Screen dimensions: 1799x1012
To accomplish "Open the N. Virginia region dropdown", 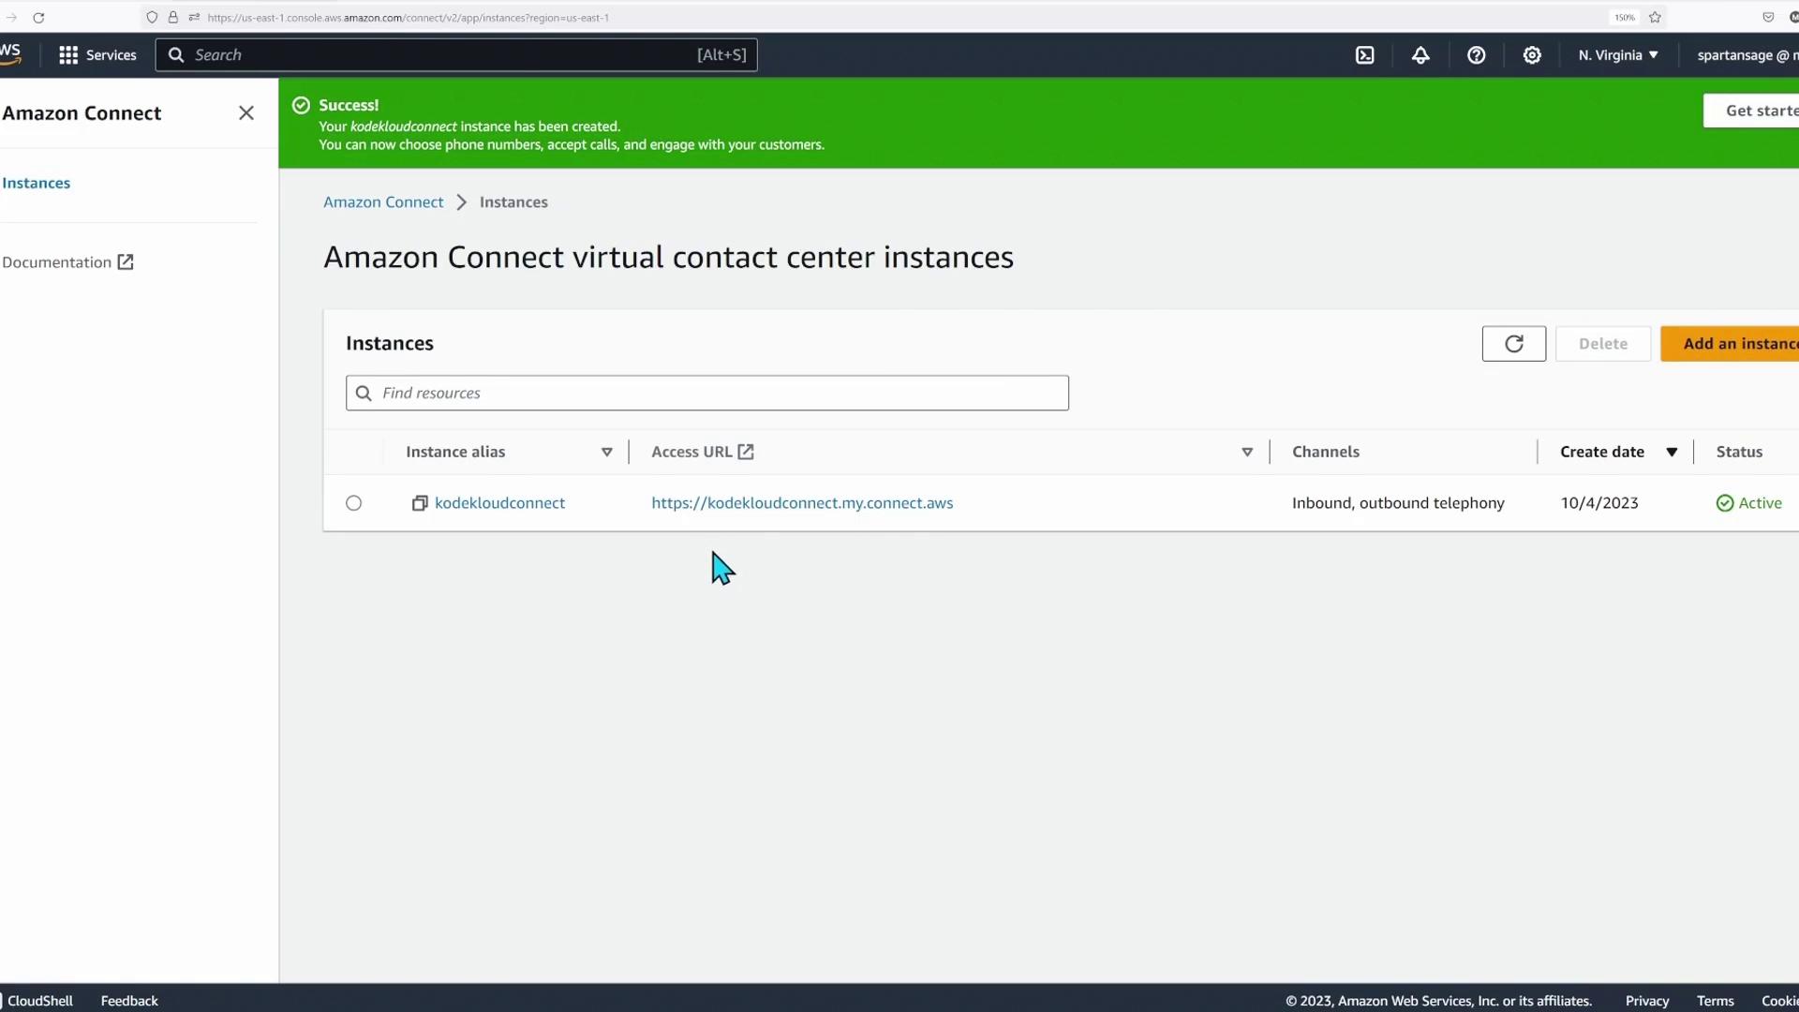I will [x=1618, y=55].
